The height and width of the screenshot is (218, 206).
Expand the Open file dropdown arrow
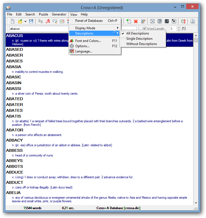(25, 22)
